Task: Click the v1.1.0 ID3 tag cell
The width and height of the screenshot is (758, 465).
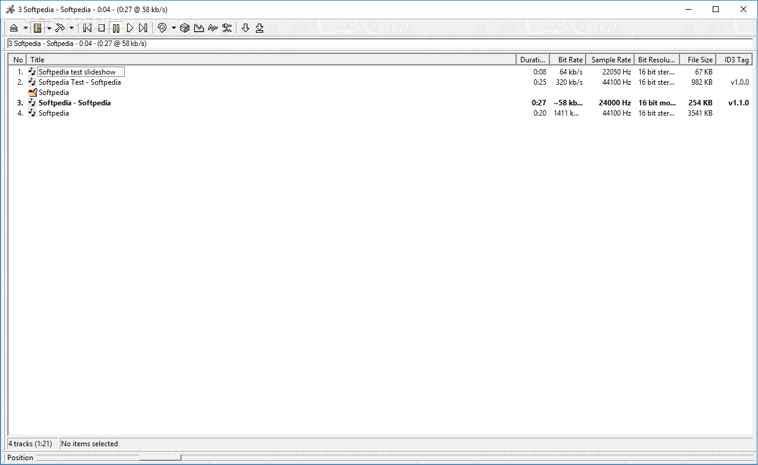Action: (x=738, y=103)
